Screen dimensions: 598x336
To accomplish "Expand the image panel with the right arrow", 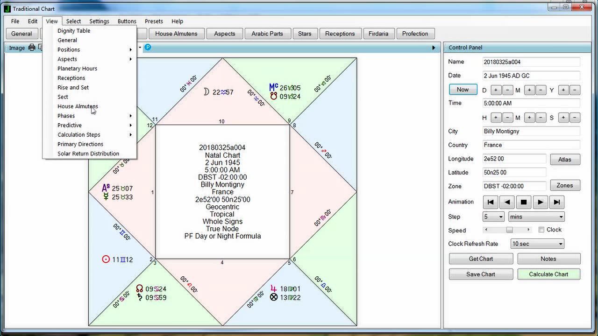I will (434, 48).
